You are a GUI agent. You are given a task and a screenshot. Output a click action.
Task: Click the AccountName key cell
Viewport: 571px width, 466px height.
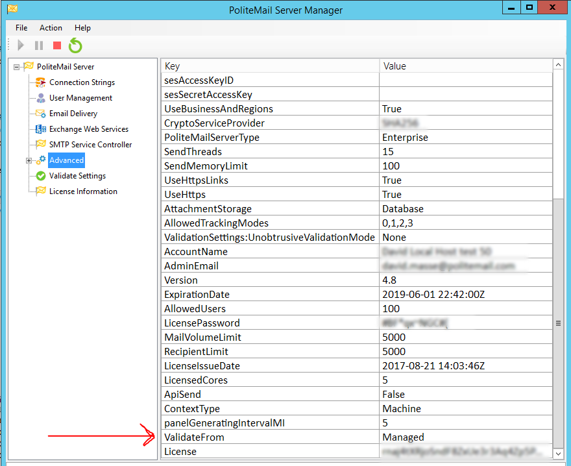tap(270, 251)
